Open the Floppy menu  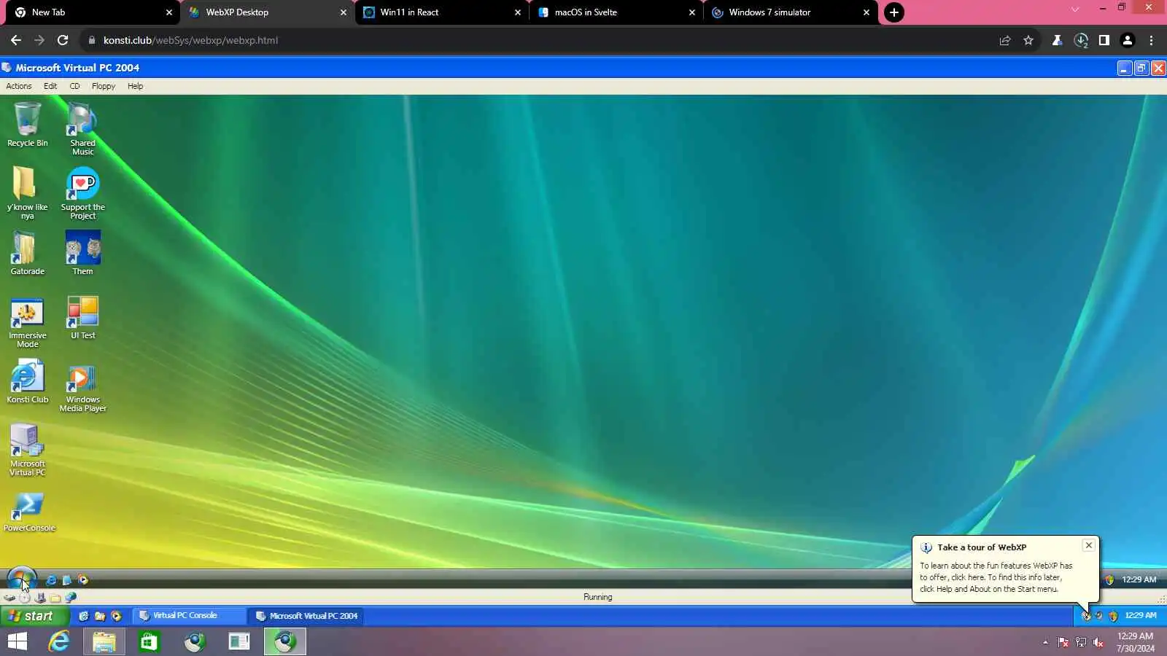coord(104,86)
